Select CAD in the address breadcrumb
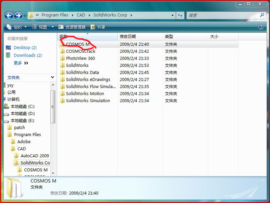 [81, 15]
